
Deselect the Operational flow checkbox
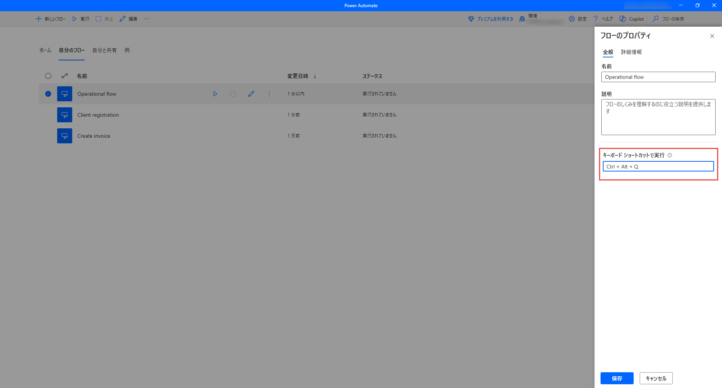click(48, 94)
